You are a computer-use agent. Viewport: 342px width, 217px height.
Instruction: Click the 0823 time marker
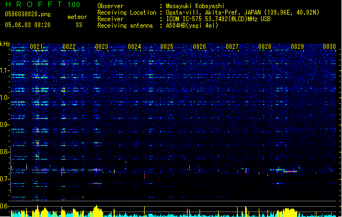tap(102, 47)
